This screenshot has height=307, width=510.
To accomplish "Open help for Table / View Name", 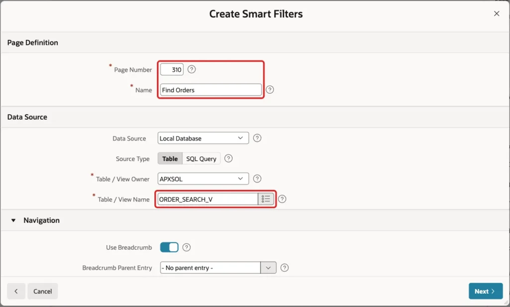I will (282, 199).
